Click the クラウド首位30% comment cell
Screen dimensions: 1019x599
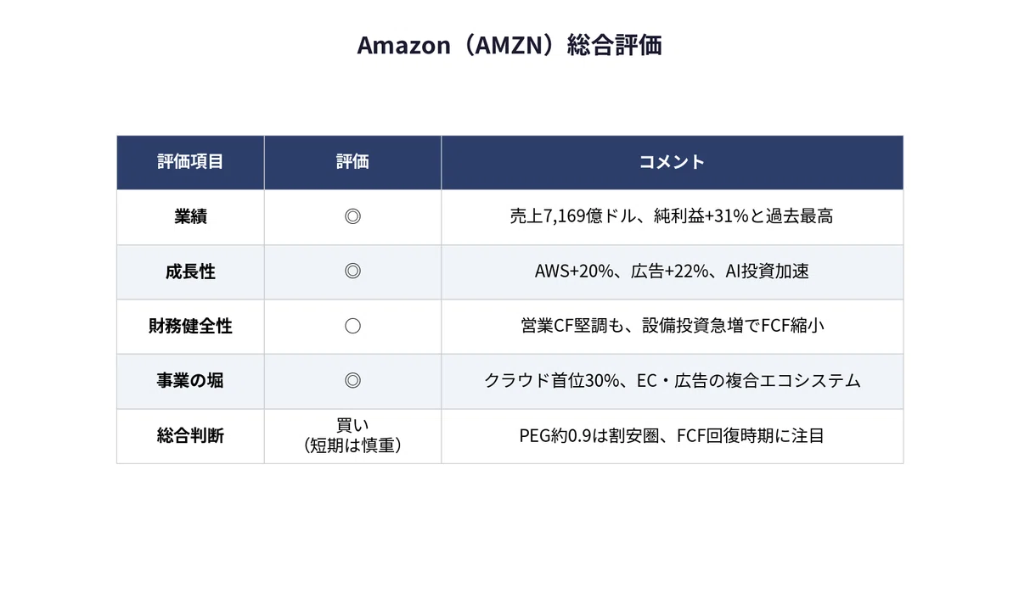pyautogui.click(x=672, y=381)
